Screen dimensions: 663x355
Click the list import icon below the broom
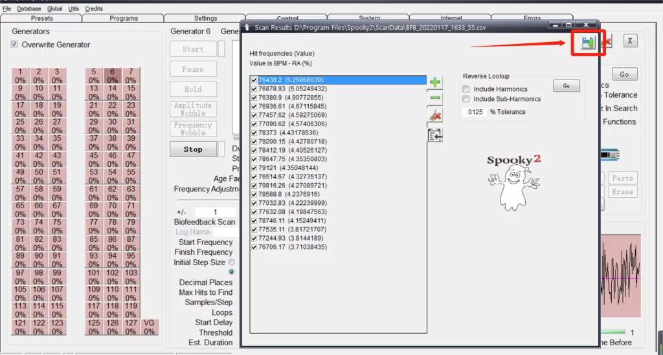(435, 134)
